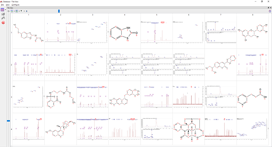Open the View menu

[x=7, y=5]
